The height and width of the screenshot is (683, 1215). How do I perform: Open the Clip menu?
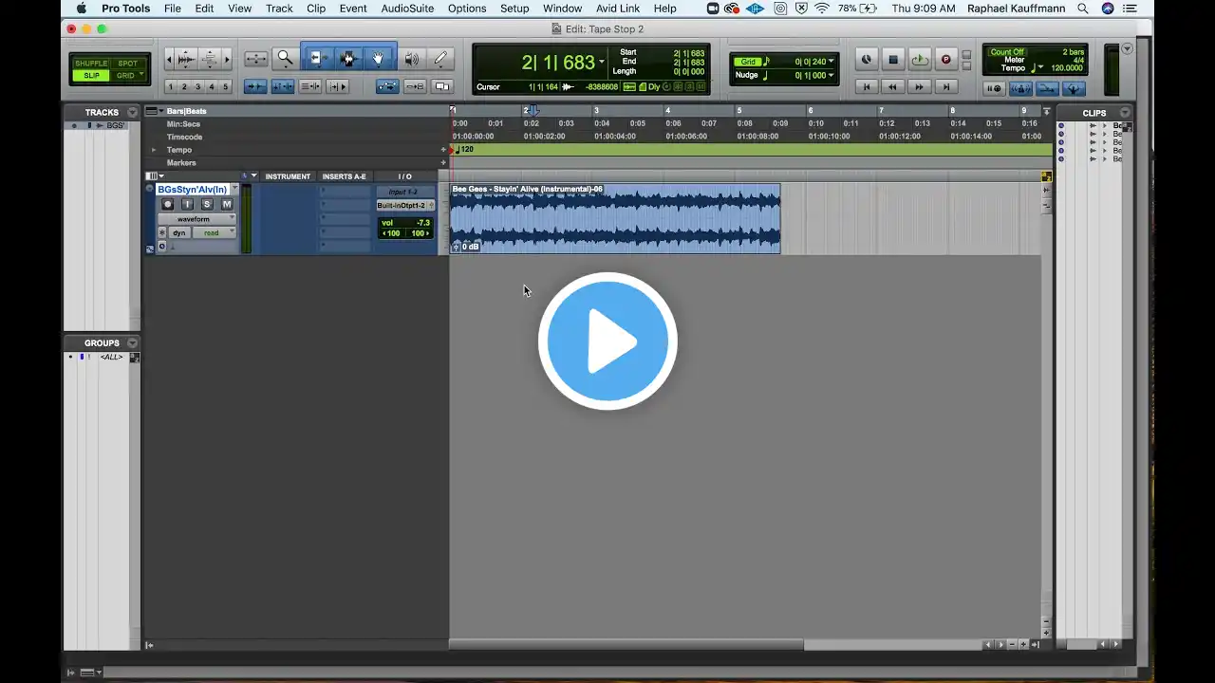point(316,9)
